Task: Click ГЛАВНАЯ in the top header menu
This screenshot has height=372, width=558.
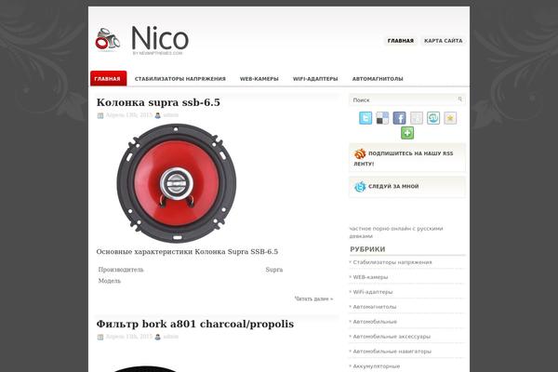Action: (400, 41)
